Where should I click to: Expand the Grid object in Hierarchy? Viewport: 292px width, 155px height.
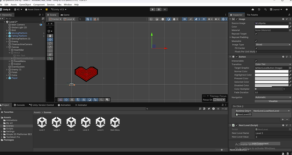7,30
